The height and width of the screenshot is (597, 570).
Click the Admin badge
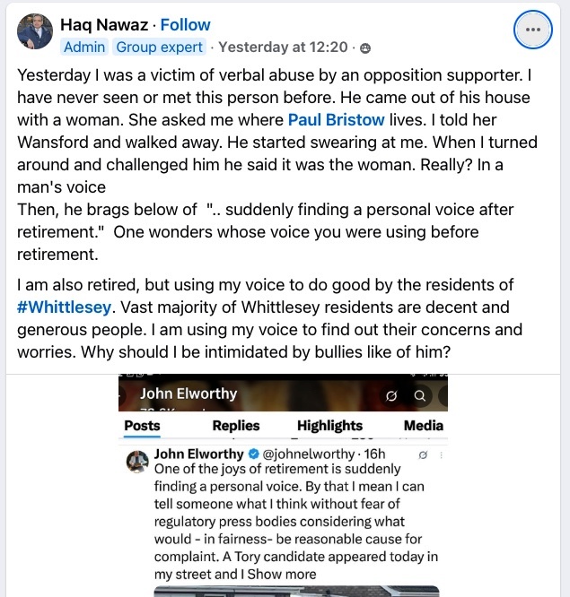pyautogui.click(x=83, y=47)
